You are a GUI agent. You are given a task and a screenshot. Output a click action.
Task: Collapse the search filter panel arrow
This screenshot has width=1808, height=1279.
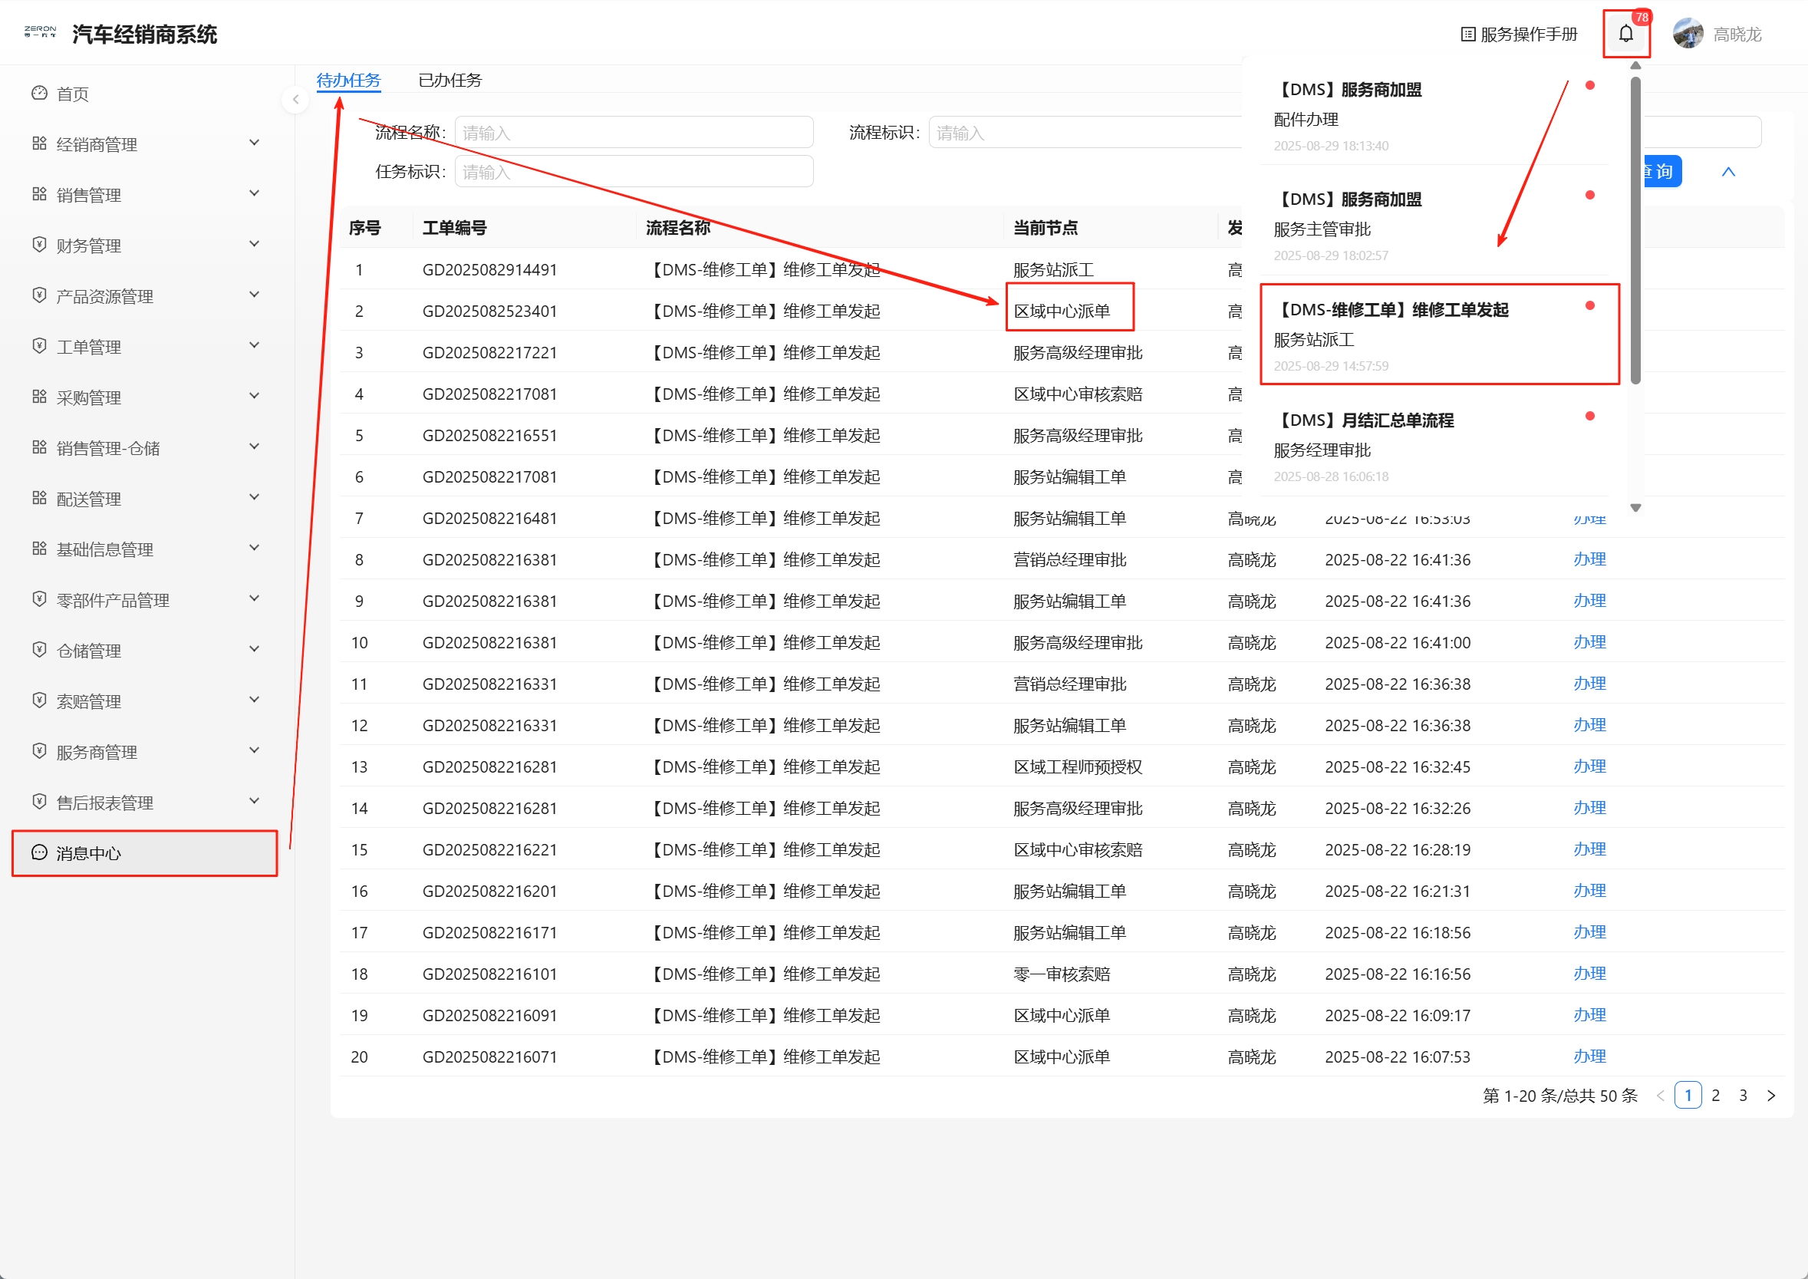tap(1728, 172)
